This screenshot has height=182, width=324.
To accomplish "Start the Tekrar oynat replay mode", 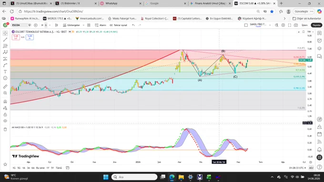I will (x=118, y=25).
